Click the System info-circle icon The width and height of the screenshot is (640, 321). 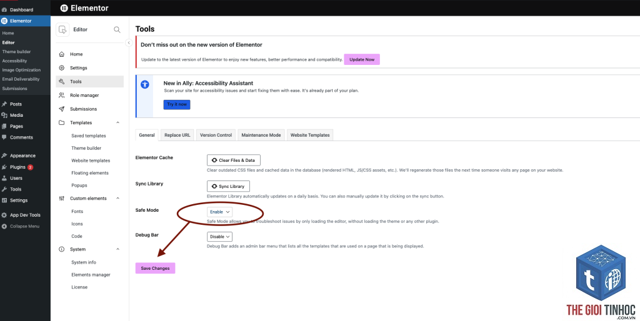62,249
